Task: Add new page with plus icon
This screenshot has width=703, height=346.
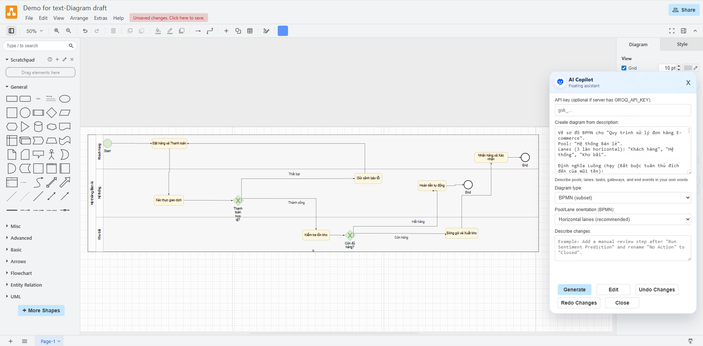Action: [11, 341]
